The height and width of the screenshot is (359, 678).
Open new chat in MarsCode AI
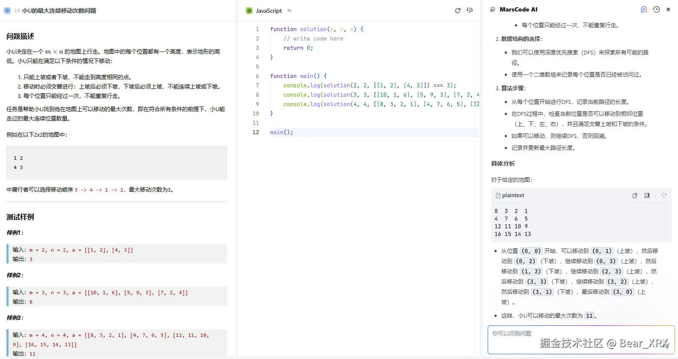[644, 9]
